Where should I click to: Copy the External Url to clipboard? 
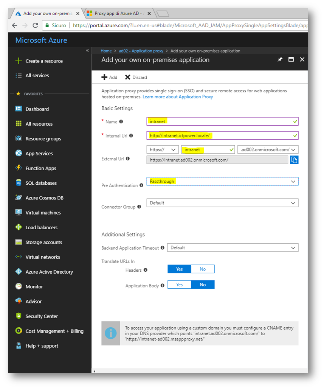point(294,160)
